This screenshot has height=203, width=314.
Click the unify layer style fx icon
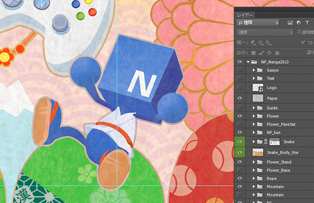pyautogui.click(x=268, y=42)
